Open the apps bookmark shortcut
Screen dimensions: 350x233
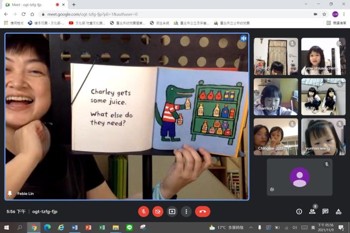point(13,23)
